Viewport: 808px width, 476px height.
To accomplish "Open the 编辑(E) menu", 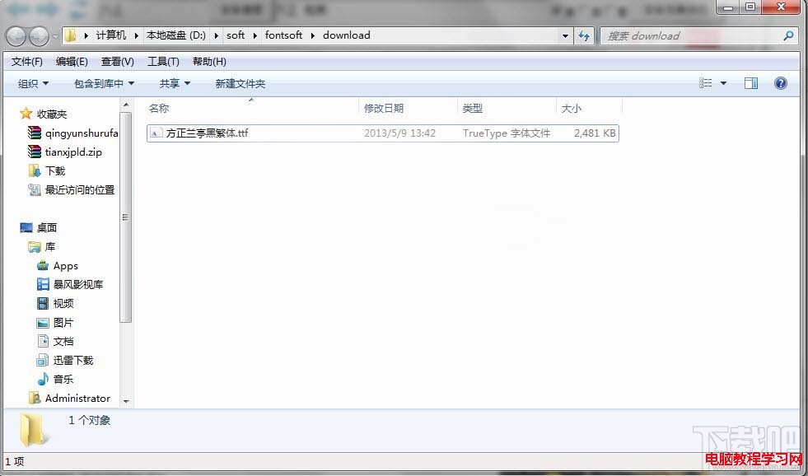I will tap(72, 62).
